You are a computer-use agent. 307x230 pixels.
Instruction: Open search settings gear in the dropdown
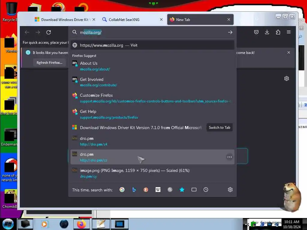click(230, 190)
